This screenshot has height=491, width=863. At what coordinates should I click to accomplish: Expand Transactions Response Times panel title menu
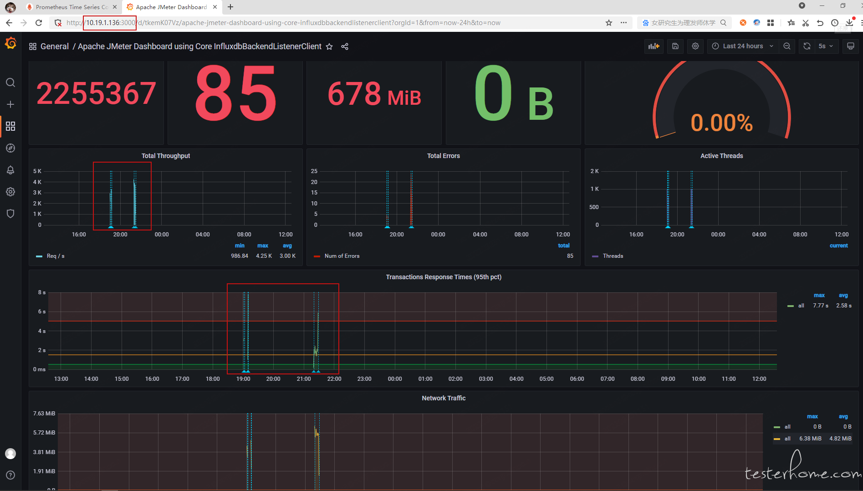tap(444, 277)
